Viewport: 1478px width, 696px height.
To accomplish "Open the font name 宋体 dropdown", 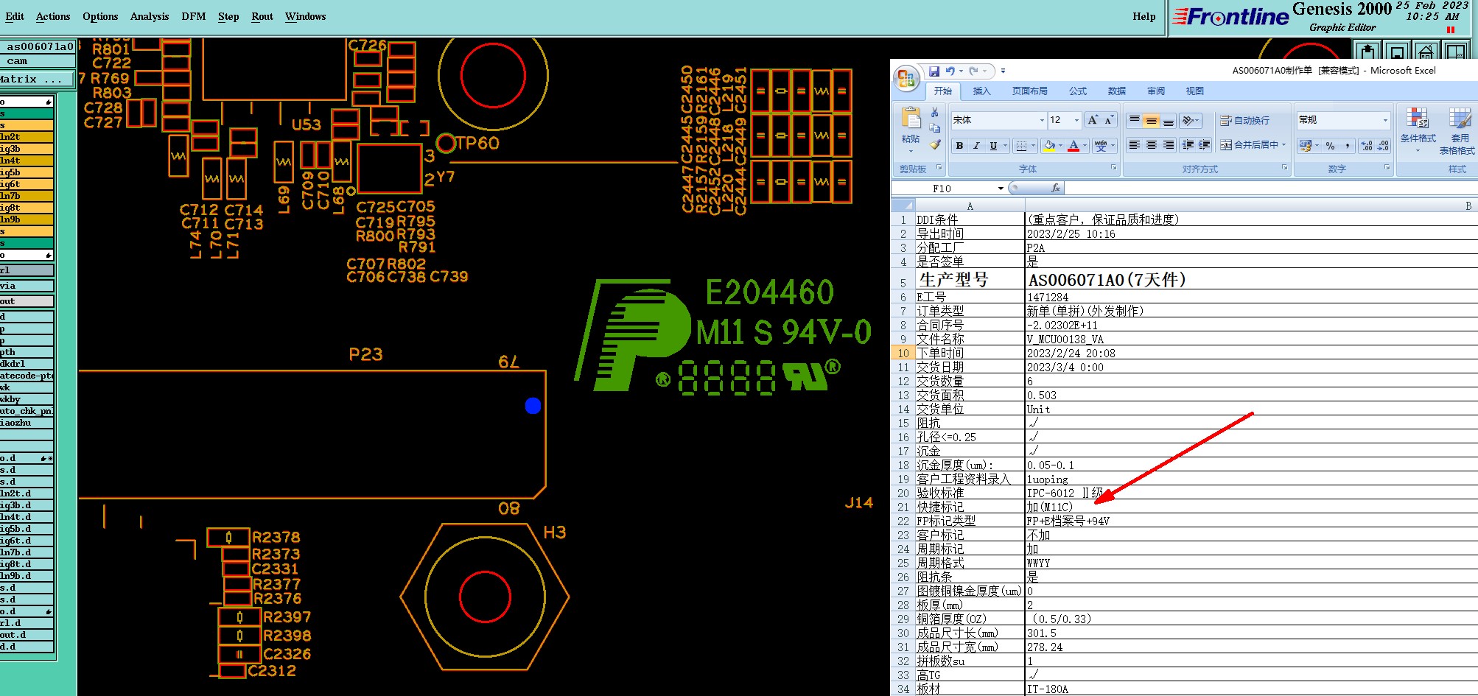I will [x=1042, y=120].
